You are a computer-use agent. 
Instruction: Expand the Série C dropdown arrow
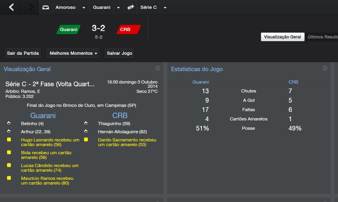click(x=165, y=8)
